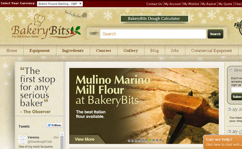The height and width of the screenshot is (149, 242).
Task: Click the BakeryBits logo with chef hat
Action: (x=46, y=27)
